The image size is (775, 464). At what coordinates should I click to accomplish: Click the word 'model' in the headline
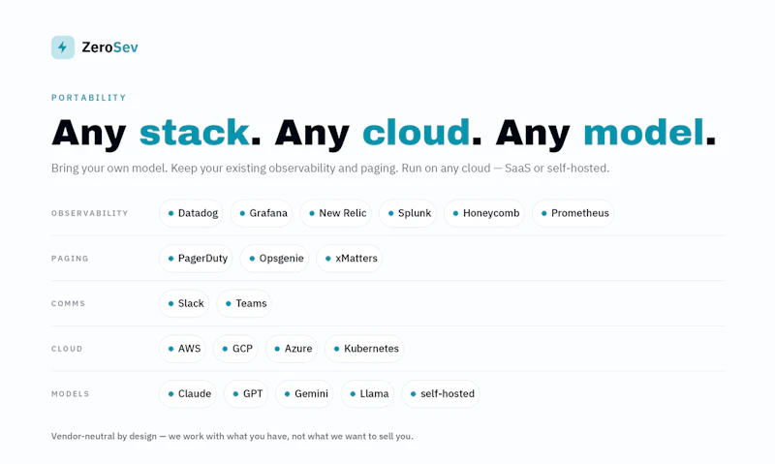coord(643,133)
